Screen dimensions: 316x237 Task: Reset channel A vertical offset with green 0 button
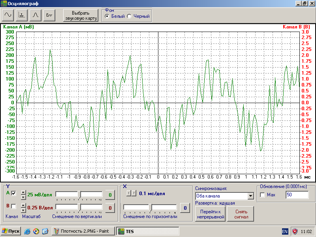(x=110, y=195)
